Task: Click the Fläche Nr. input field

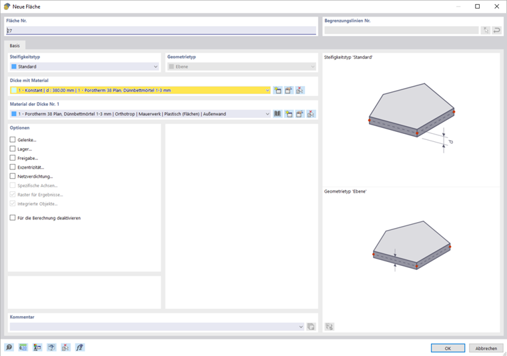Action: pos(161,31)
